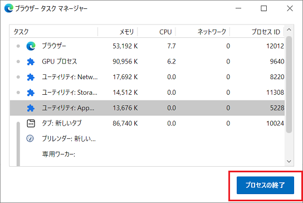Click the Edge icon in the ブラウザー row
The height and width of the screenshot is (203, 303).
coord(31,46)
